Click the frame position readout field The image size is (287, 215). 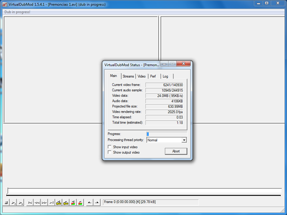click(x=150, y=202)
